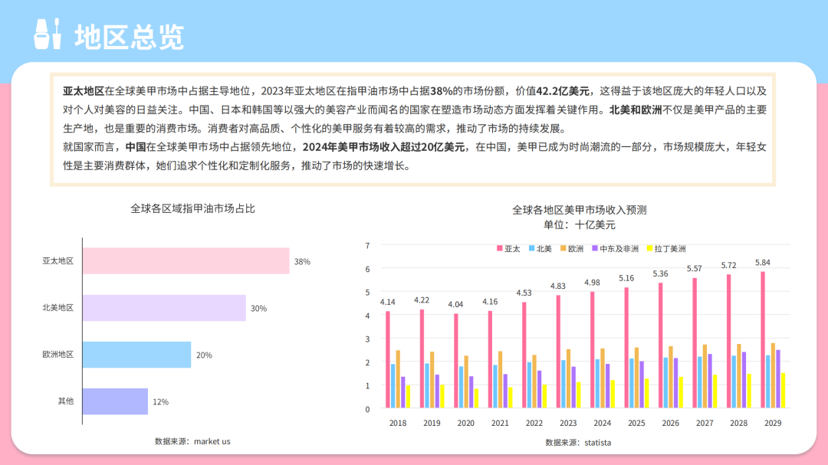Click the 20% data label
Screen dimensions: 828x465
click(204, 355)
